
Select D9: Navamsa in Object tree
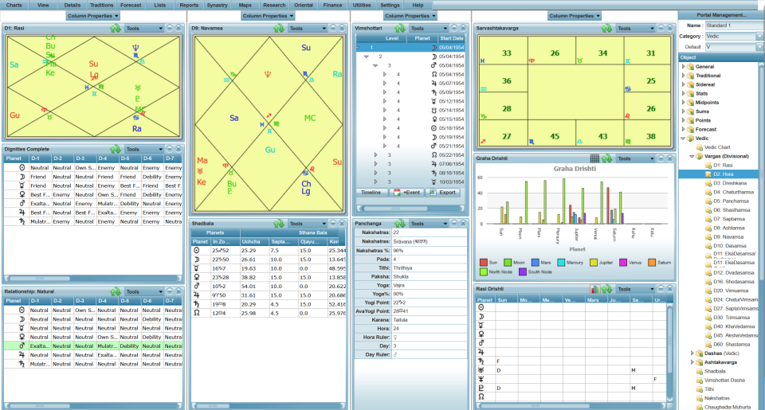tap(729, 237)
